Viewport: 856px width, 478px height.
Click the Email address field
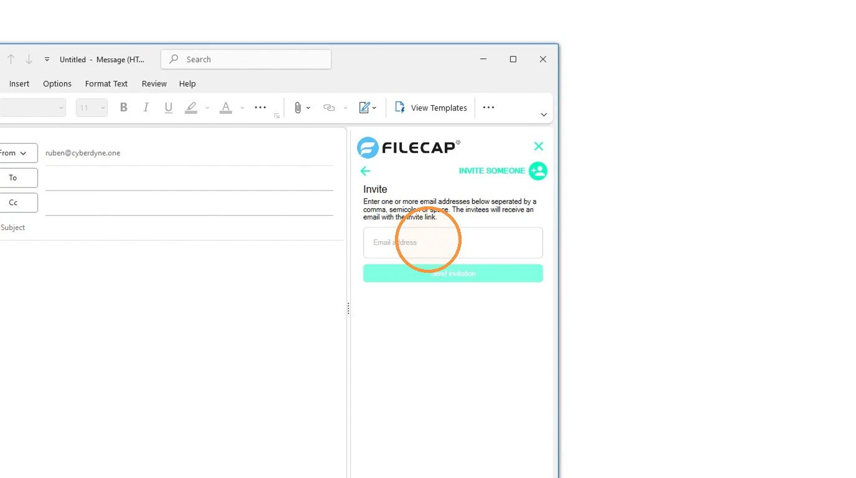click(453, 242)
